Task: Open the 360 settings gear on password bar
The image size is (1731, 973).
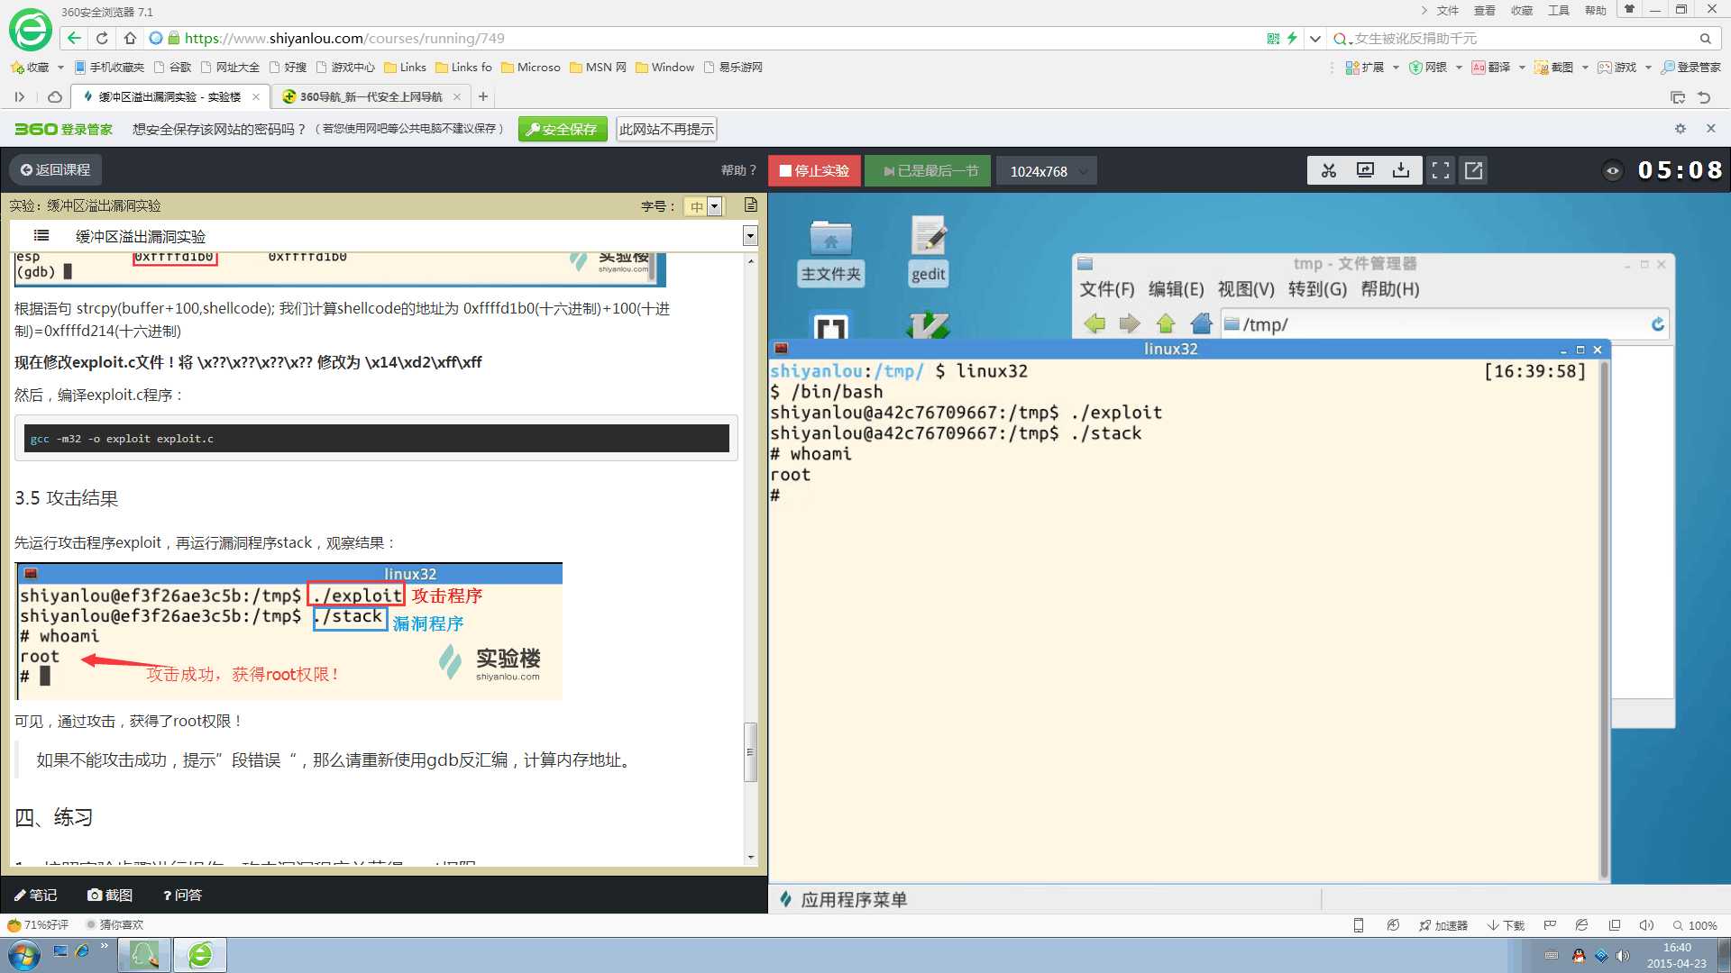Action: 1680,129
